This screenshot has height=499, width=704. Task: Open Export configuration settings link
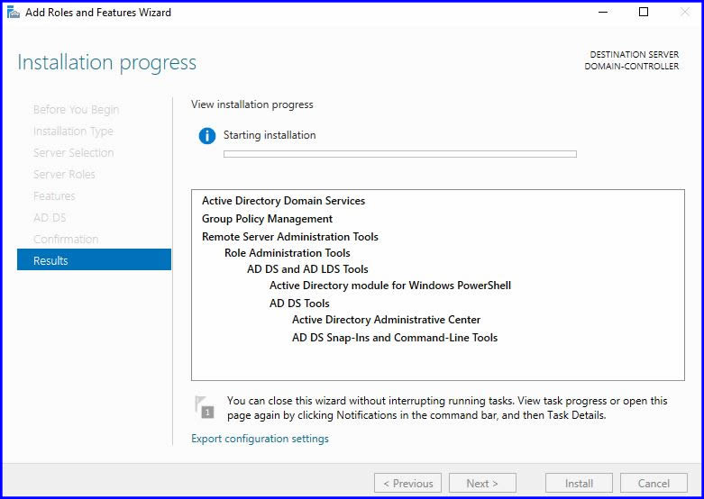[260, 439]
